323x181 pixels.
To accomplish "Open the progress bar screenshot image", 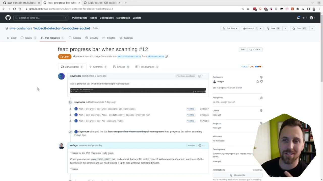I will (x=138, y=90).
